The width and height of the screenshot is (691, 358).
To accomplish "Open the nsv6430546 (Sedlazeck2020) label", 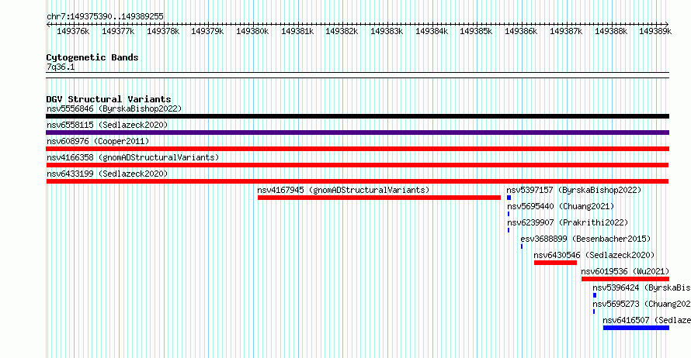I will [x=594, y=255].
